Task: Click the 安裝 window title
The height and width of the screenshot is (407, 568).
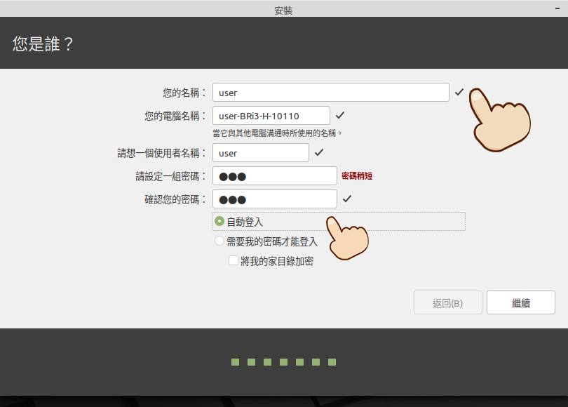Action: 283,11
